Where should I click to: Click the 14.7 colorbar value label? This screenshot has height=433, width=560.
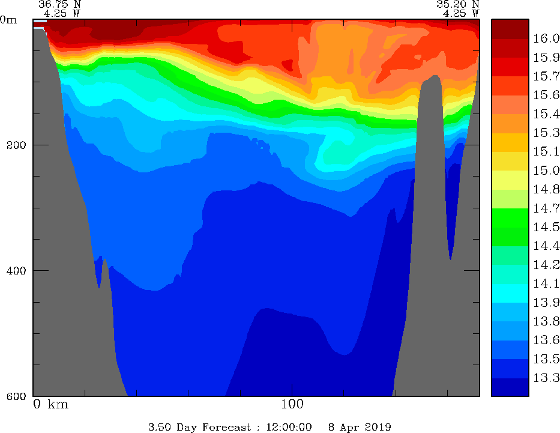(546, 208)
